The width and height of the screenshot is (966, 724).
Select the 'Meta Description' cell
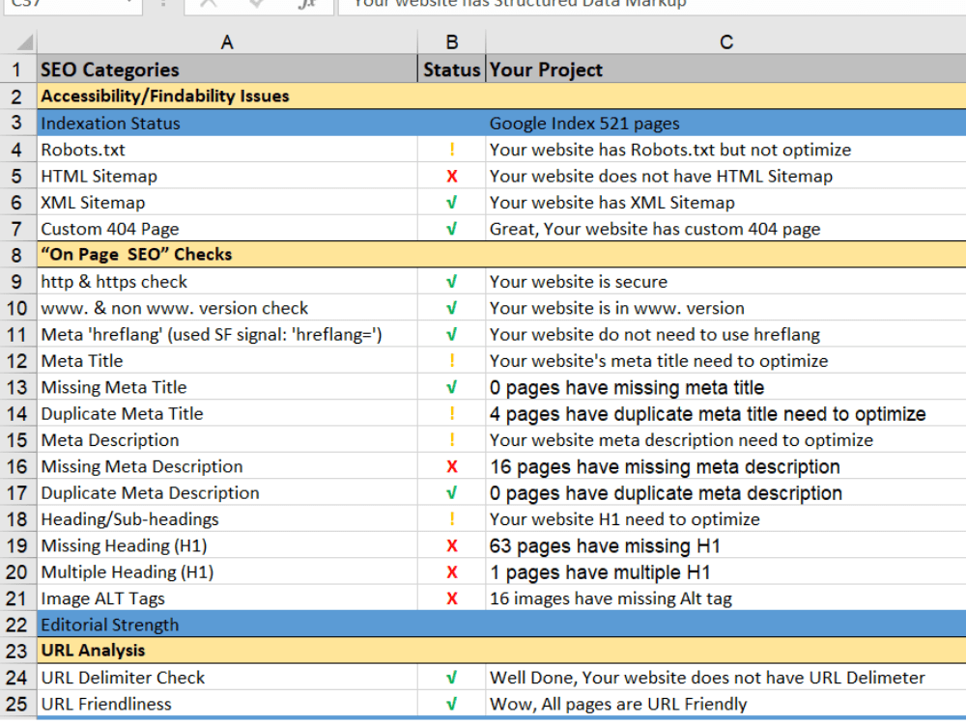click(227, 440)
